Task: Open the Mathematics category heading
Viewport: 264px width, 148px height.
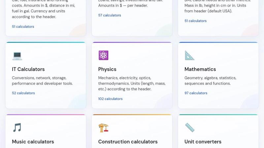Action: pos(200,69)
